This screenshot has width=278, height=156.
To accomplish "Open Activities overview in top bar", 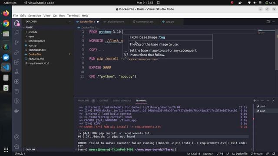I will tap(10, 3).
